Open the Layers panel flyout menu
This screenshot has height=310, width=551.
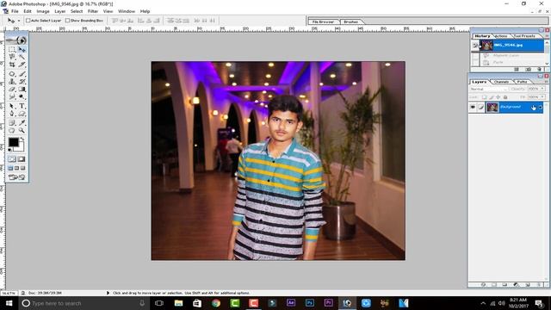pos(547,82)
